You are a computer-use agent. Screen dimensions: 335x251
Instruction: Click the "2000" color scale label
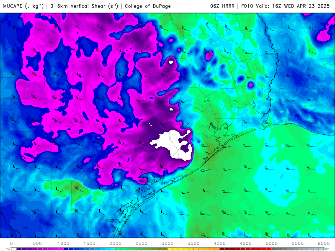pyautogui.click(x=116, y=243)
